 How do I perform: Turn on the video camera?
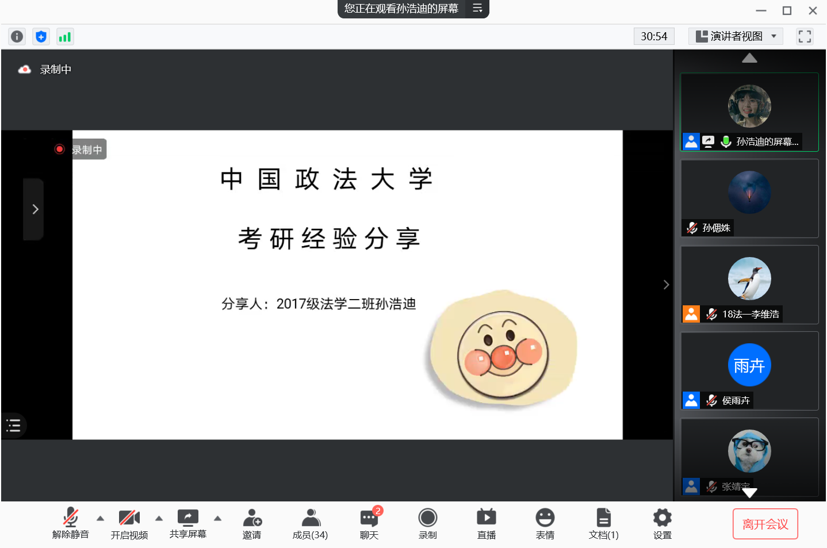tap(129, 523)
